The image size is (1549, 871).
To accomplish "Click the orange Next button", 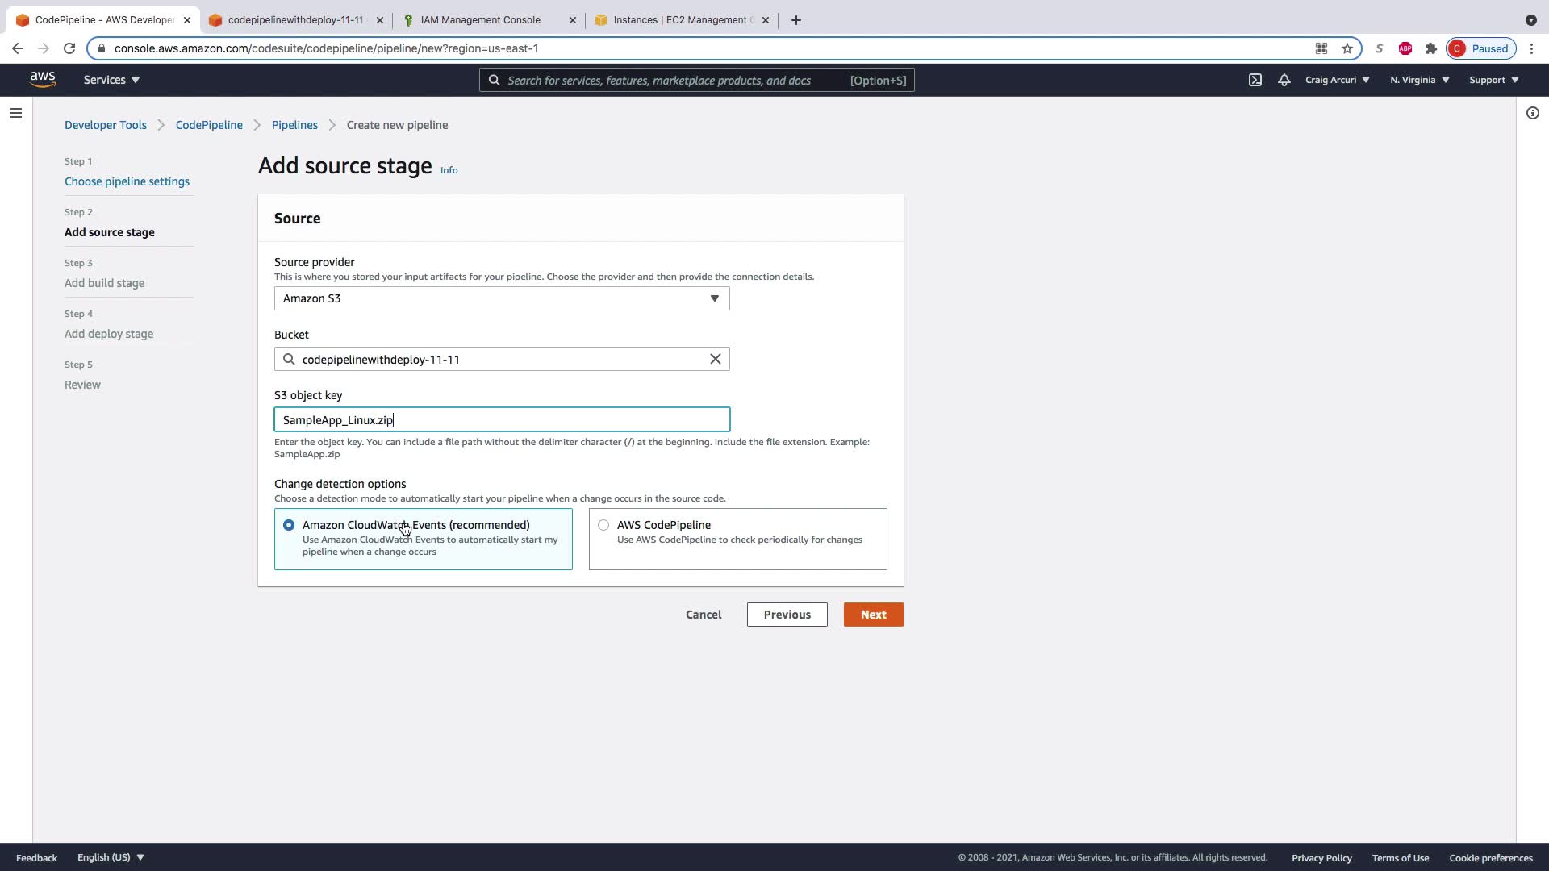I will tap(873, 615).
